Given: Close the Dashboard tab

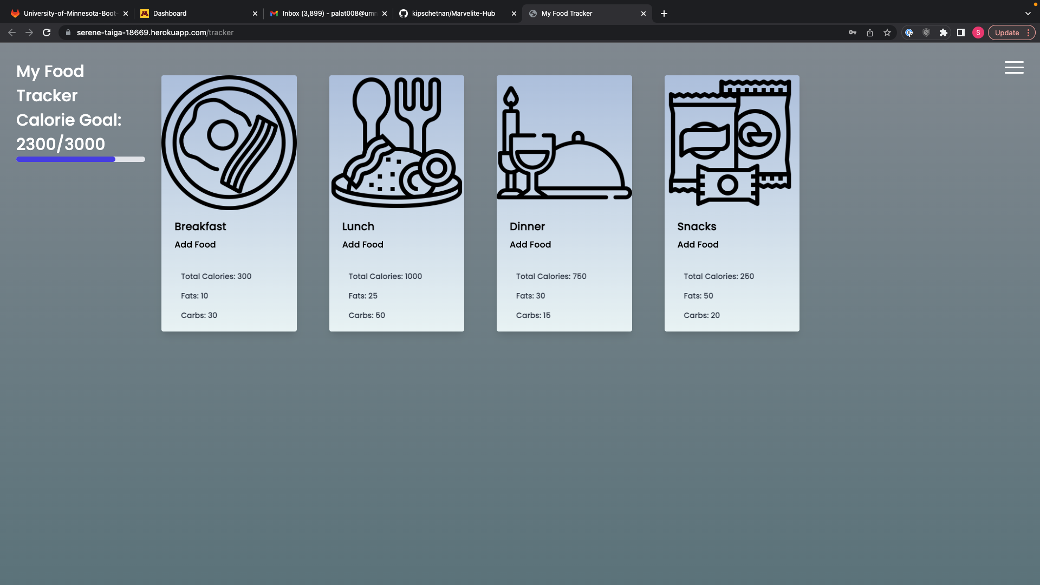Looking at the screenshot, I should 255,14.
